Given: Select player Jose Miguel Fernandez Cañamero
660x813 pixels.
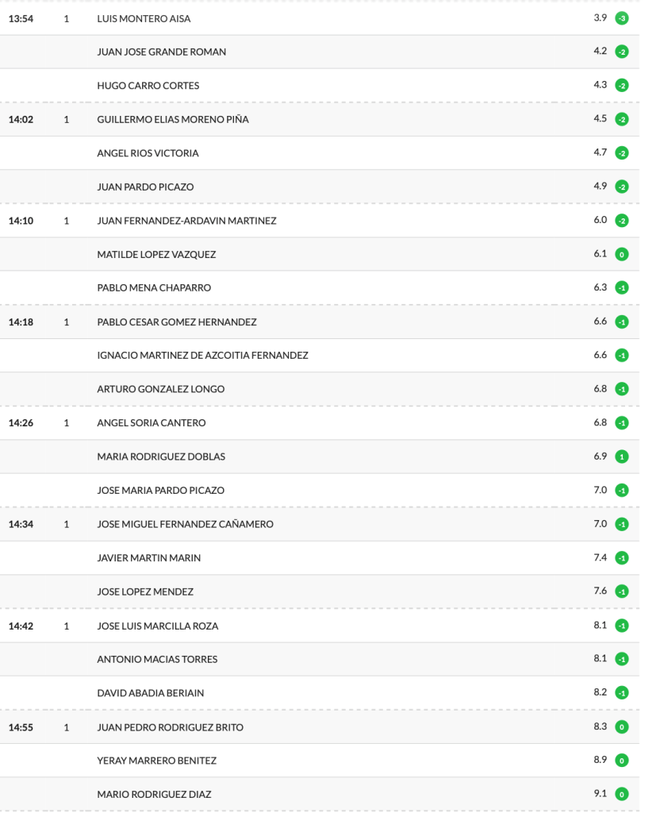Looking at the screenshot, I should click(x=185, y=524).
